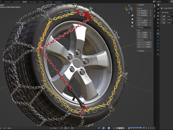The image size is (173, 130).
Task: Switch to the Compositing workspace tab
Action: coord(17,2)
